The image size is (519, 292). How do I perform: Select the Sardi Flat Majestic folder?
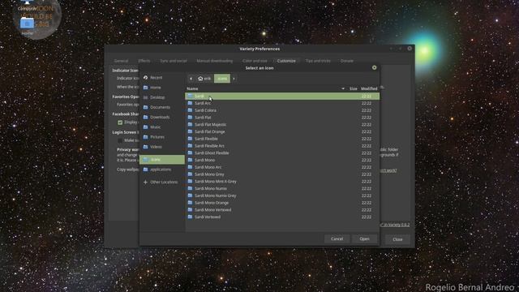[282, 124]
